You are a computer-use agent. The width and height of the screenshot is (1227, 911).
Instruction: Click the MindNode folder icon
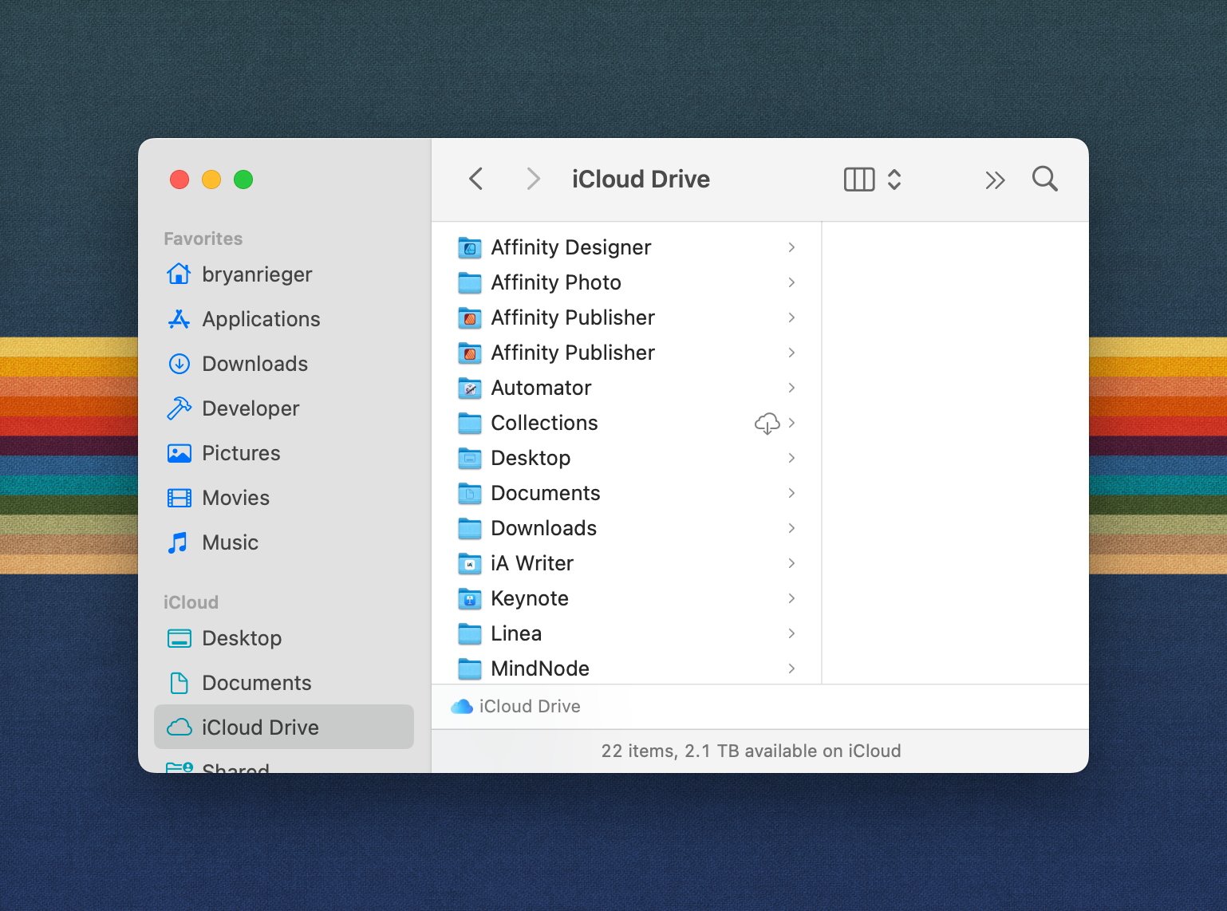click(x=470, y=668)
